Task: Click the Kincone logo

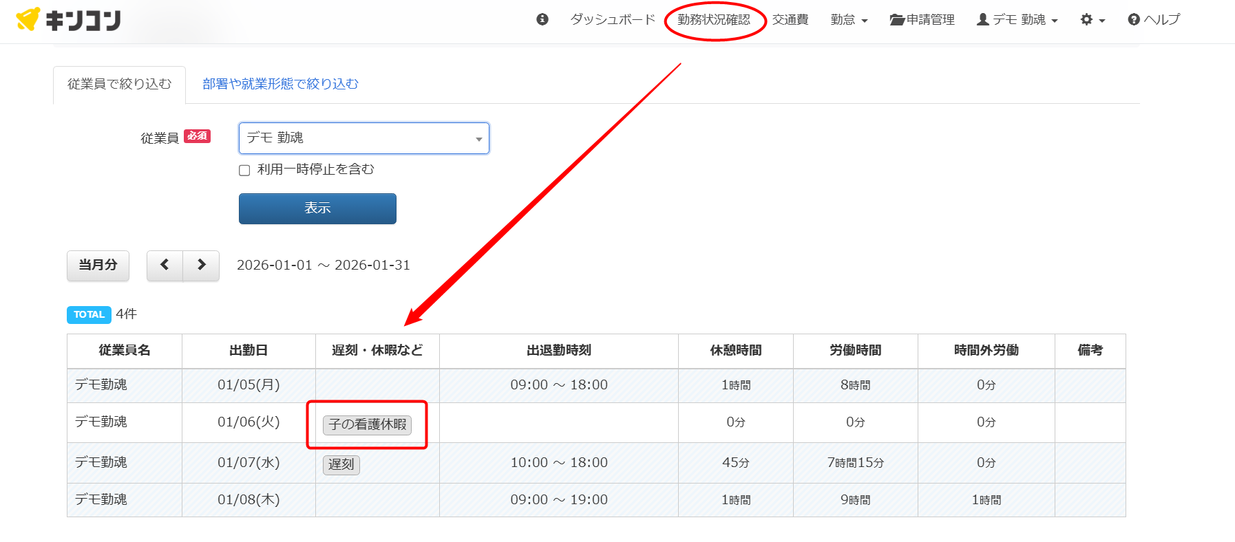Action: tap(68, 19)
